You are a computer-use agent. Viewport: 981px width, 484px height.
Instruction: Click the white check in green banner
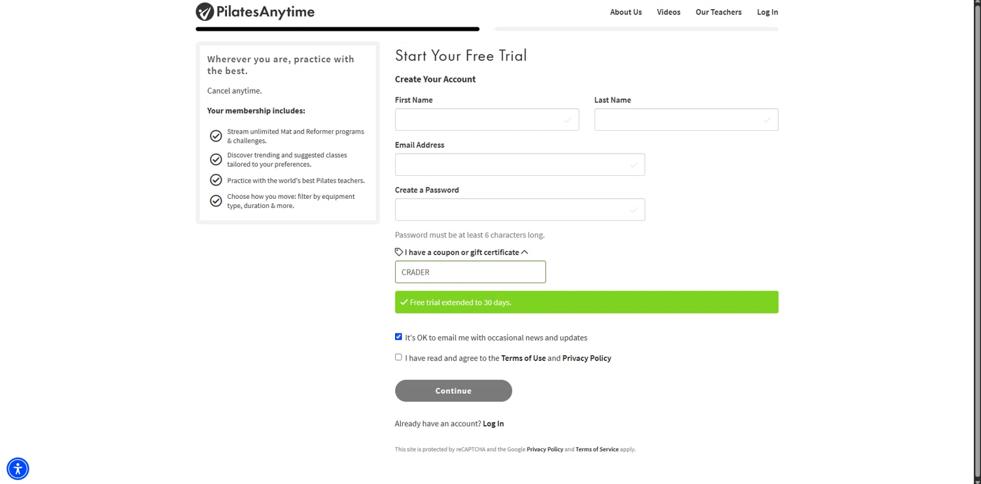[404, 302]
